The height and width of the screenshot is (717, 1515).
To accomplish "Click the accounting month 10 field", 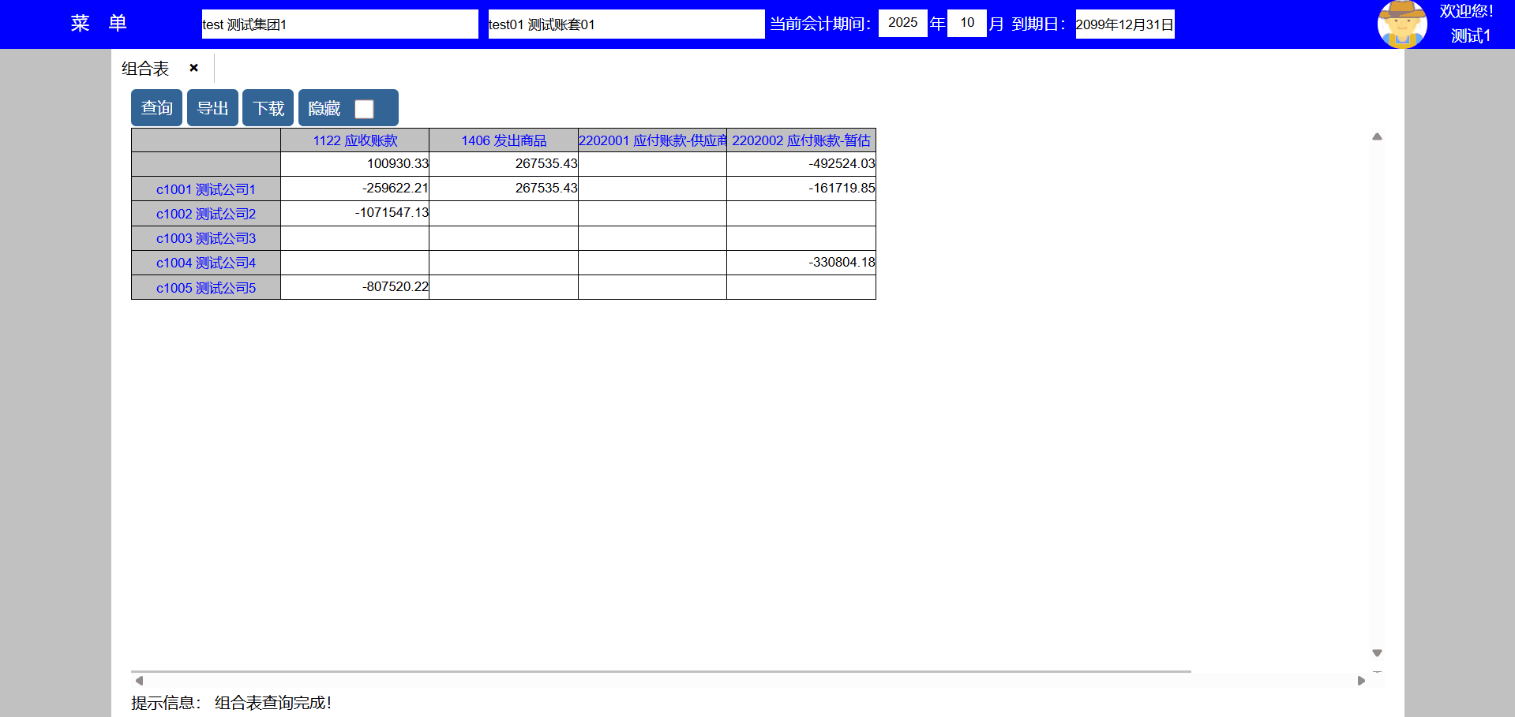I will pos(966,23).
